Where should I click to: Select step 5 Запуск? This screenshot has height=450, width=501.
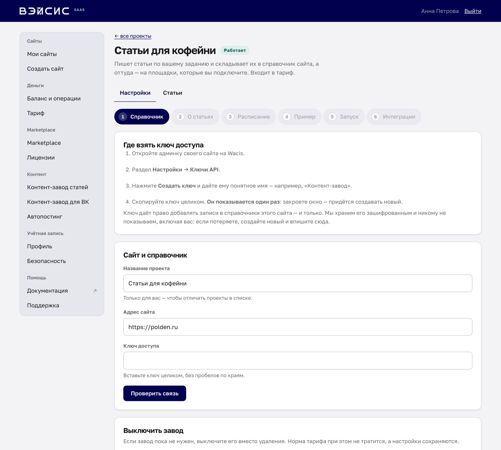pos(344,117)
